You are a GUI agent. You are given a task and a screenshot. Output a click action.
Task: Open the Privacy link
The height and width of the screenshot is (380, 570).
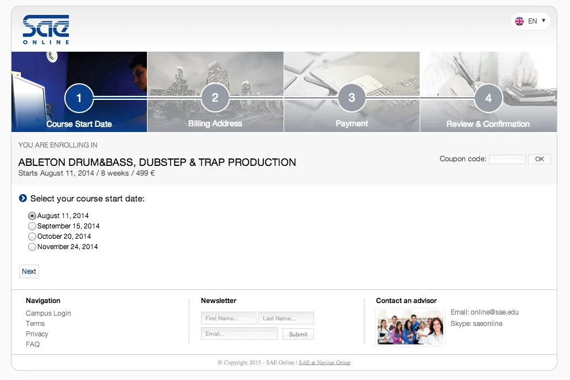pyautogui.click(x=37, y=334)
